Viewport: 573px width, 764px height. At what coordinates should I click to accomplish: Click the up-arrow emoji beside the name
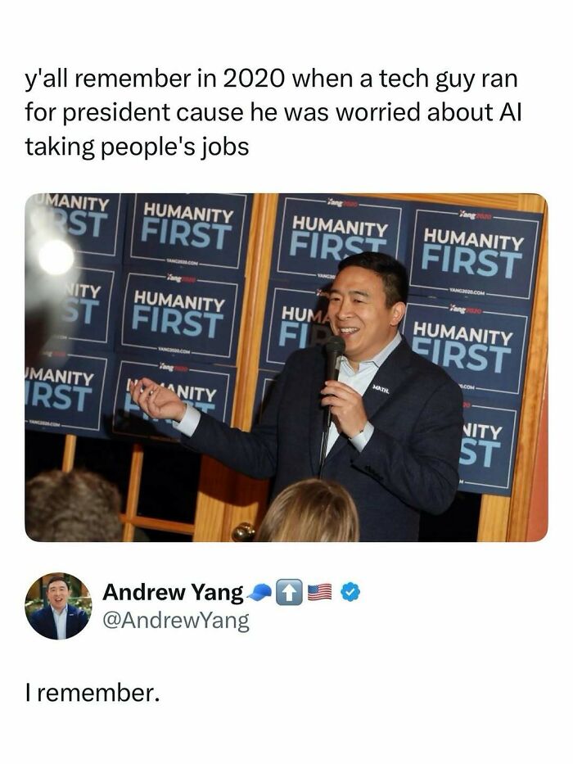pyautogui.click(x=289, y=593)
